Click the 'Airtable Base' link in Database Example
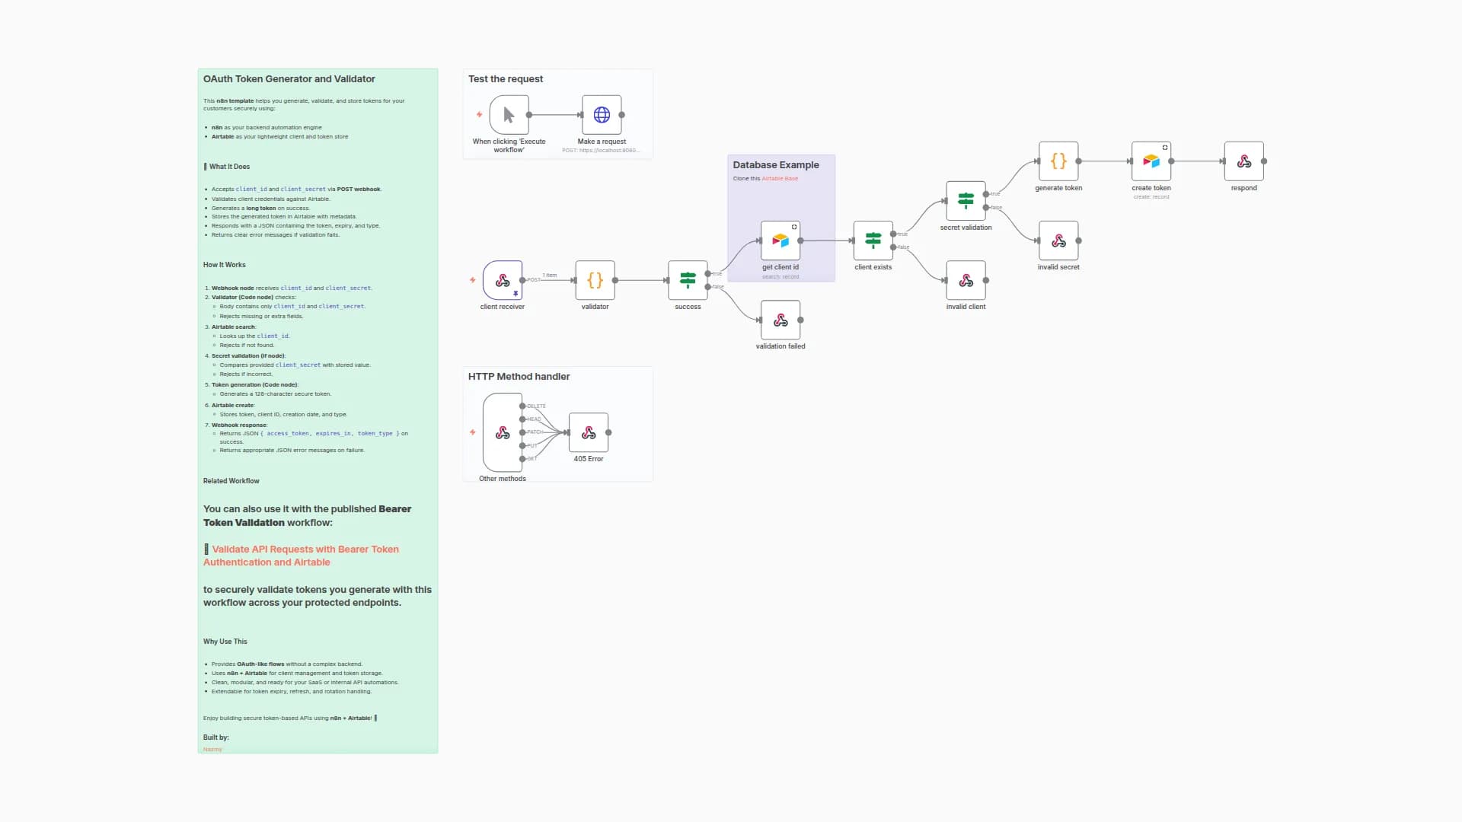Viewport: 1462px width, 822px height. (x=780, y=179)
